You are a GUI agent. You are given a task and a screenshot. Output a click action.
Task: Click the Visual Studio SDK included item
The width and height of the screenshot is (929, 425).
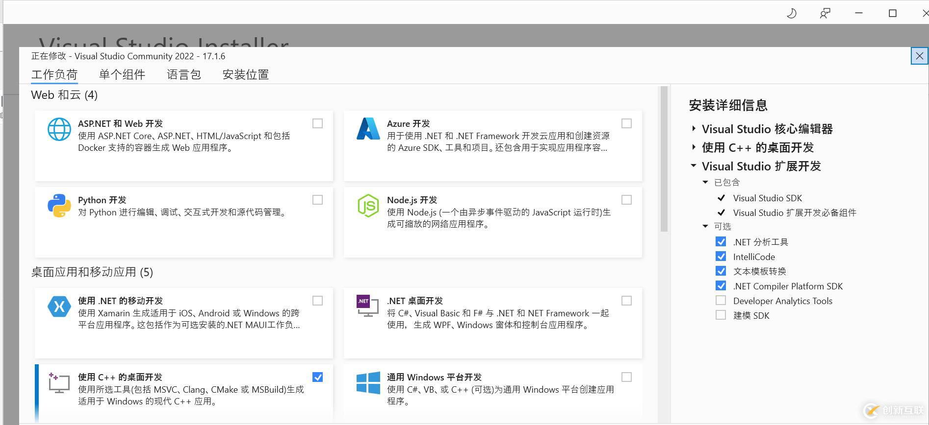[768, 198]
